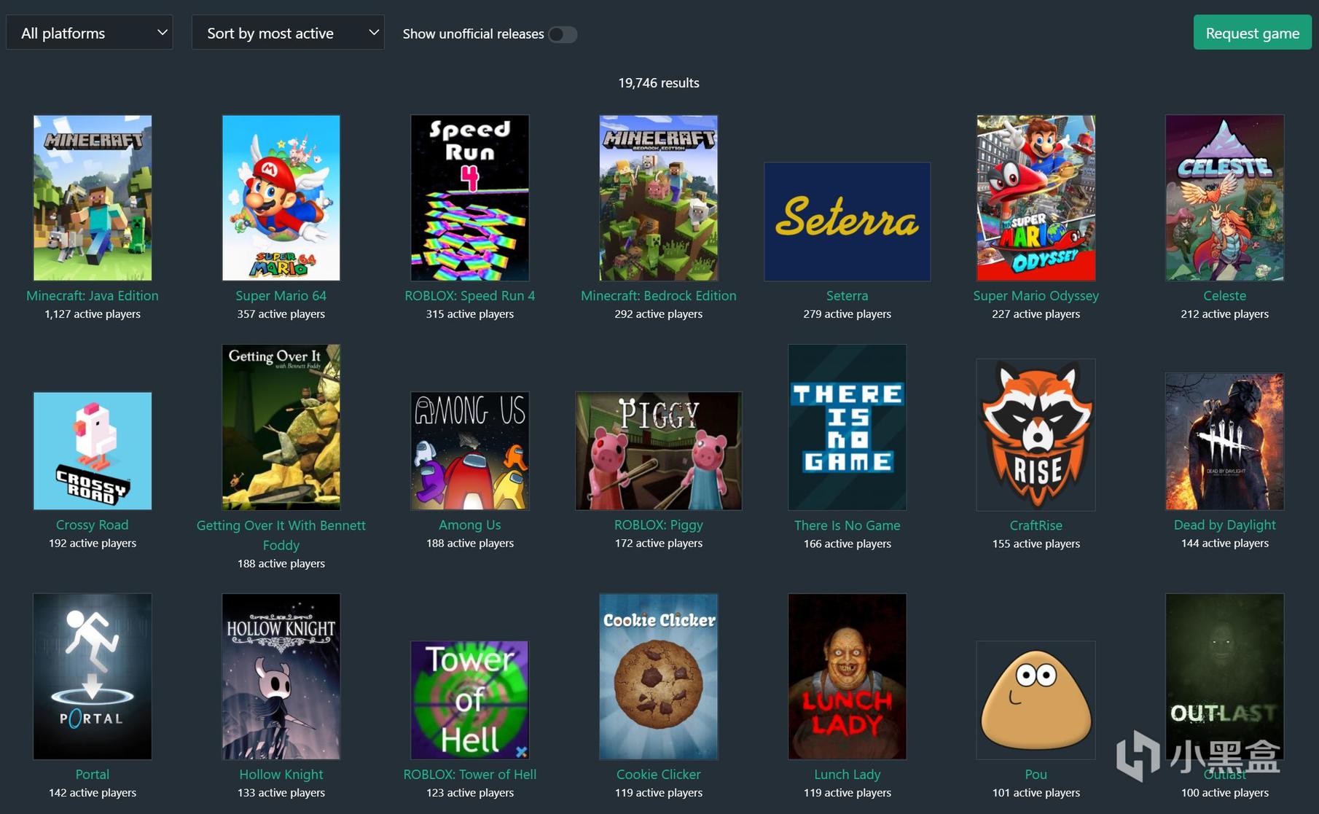The image size is (1319, 814).
Task: Click the 279 active players text
Action: click(x=848, y=314)
